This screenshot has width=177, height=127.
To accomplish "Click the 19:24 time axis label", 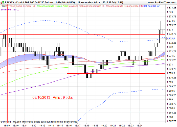I will click(x=140, y=125).
